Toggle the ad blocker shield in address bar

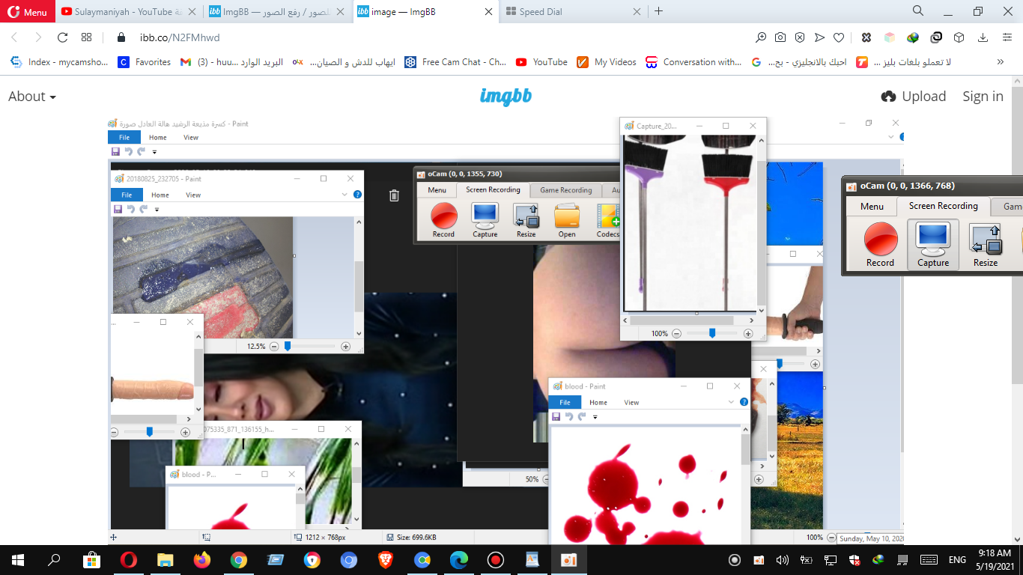click(x=800, y=37)
